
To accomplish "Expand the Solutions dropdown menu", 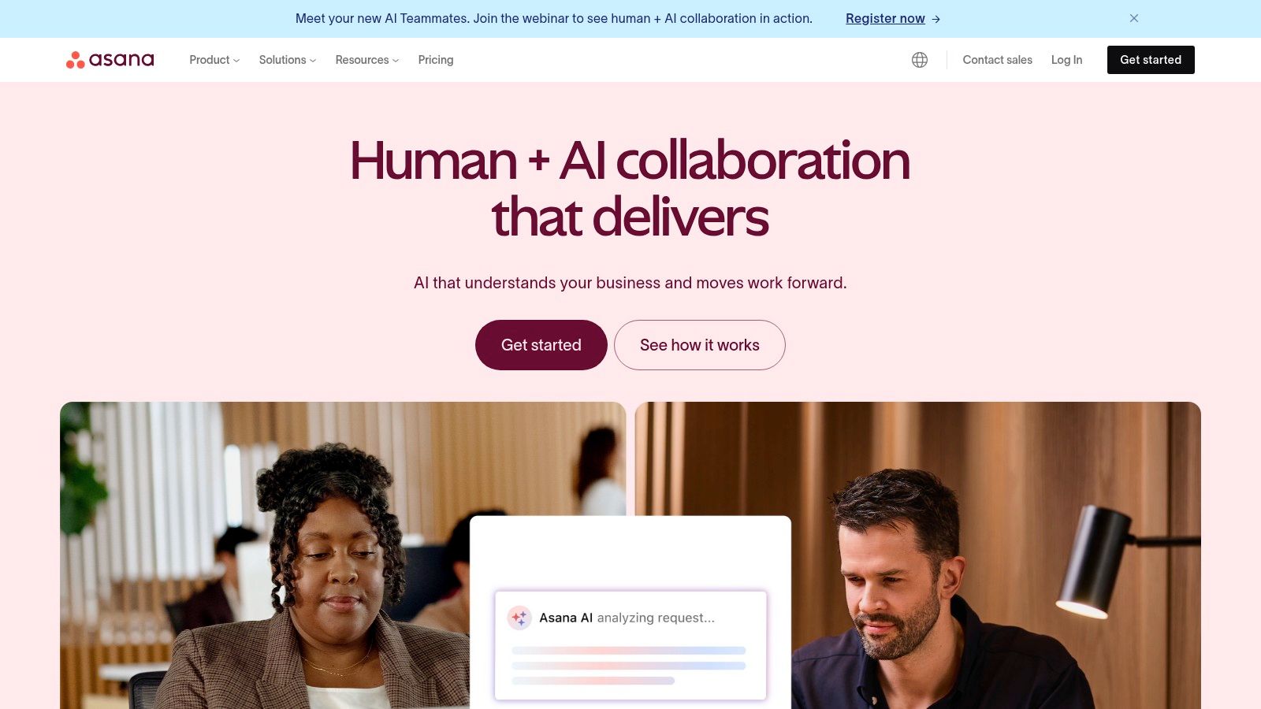I will (288, 60).
